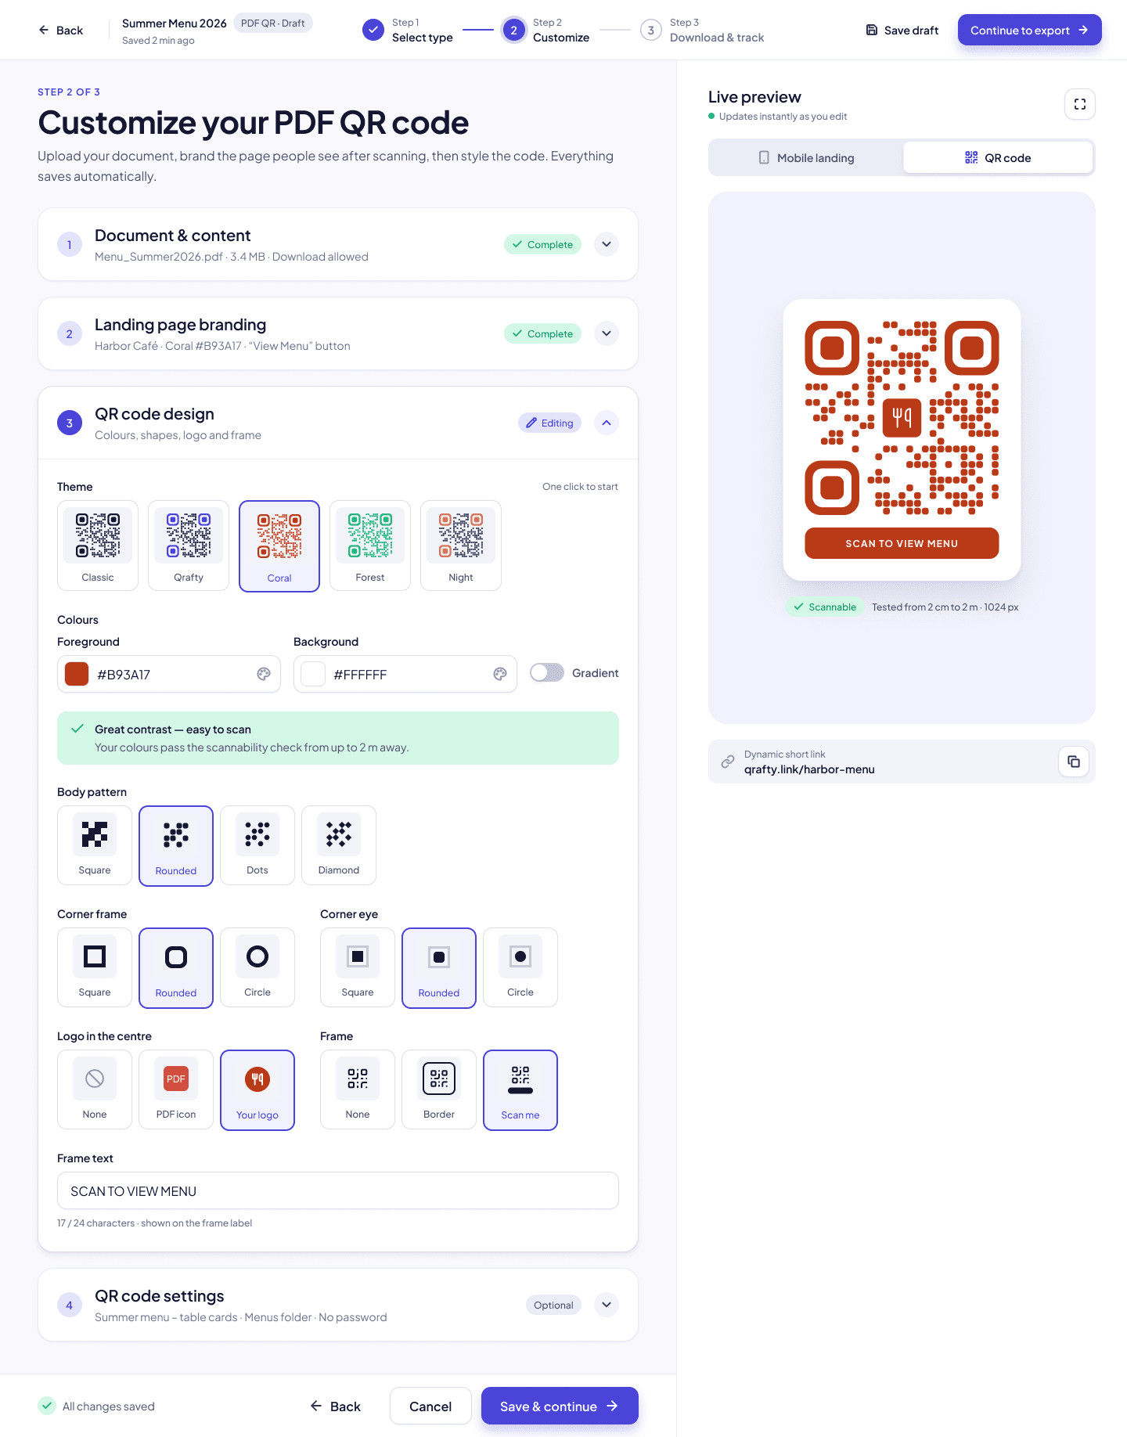This screenshot has width=1127, height=1437.
Task: Apply the Forest theme thumbnail
Action: [x=370, y=546]
